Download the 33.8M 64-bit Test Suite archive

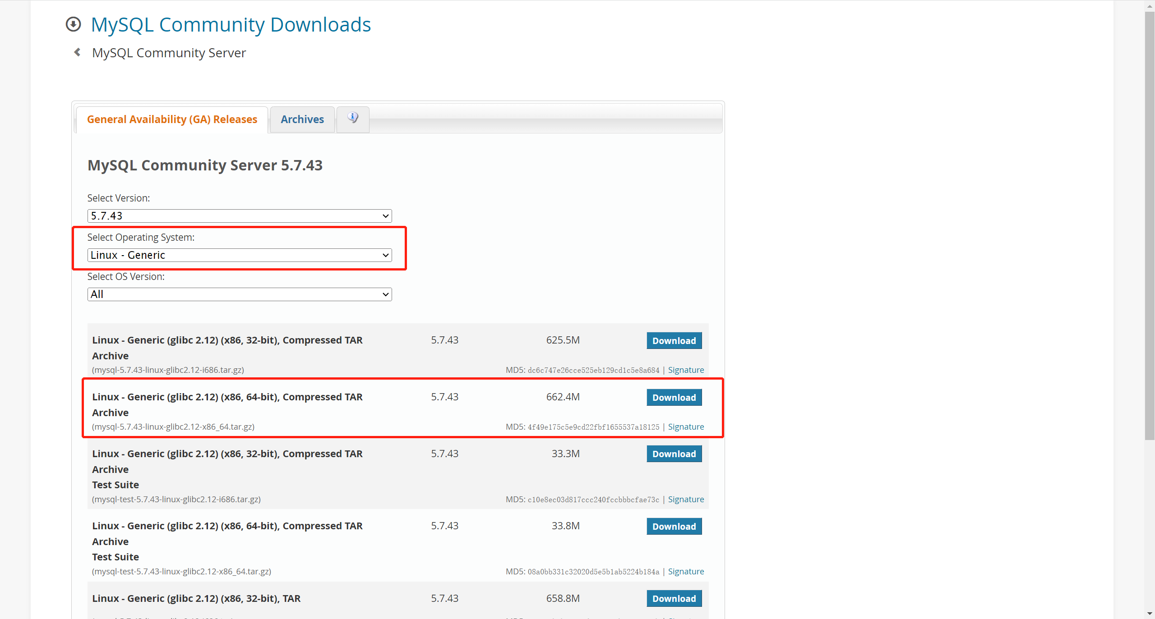pos(674,527)
